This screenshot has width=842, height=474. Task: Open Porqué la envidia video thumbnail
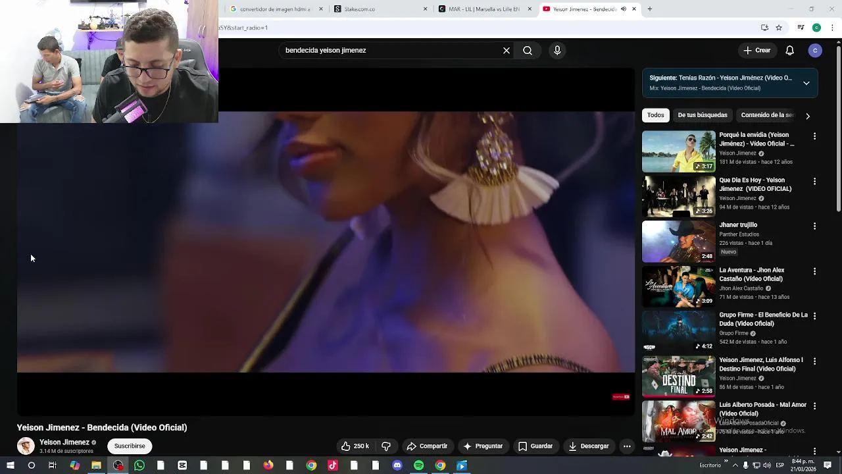678,151
